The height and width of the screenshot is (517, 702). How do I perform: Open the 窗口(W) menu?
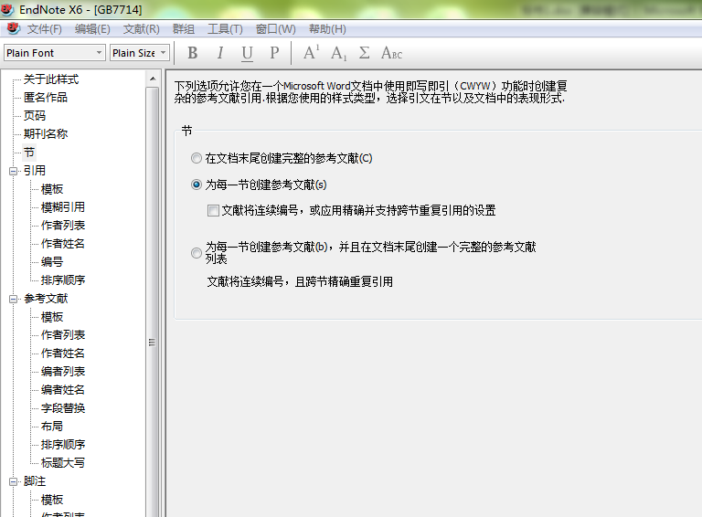275,29
